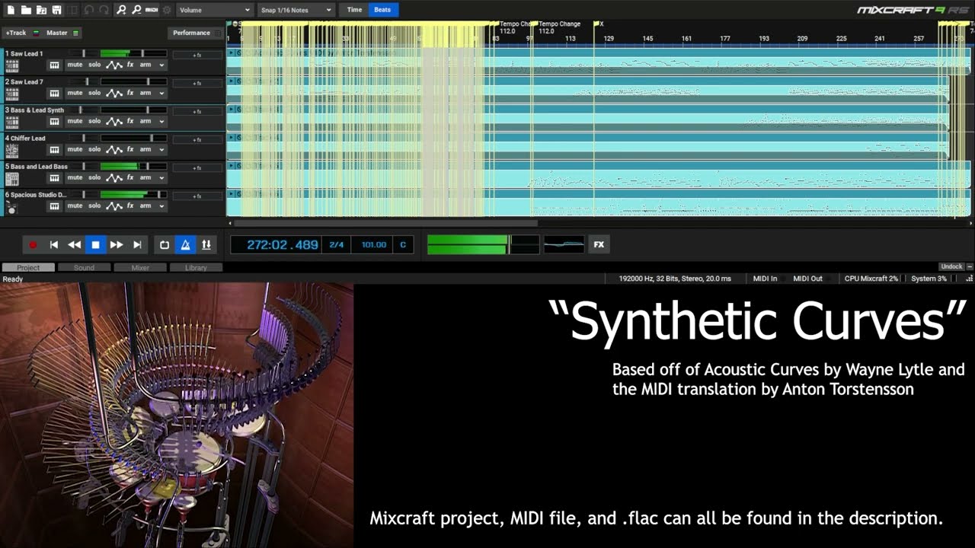This screenshot has height=548, width=975.
Task: Expand the Chiffer Lead arm options arrow
Action: [161, 150]
